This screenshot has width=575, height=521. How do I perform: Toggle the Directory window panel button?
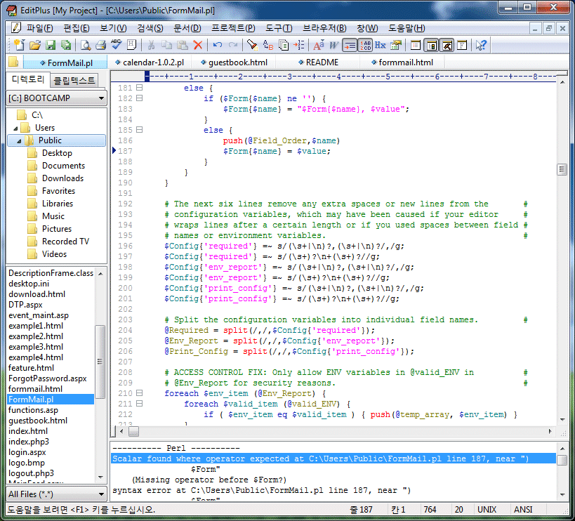(x=431, y=45)
